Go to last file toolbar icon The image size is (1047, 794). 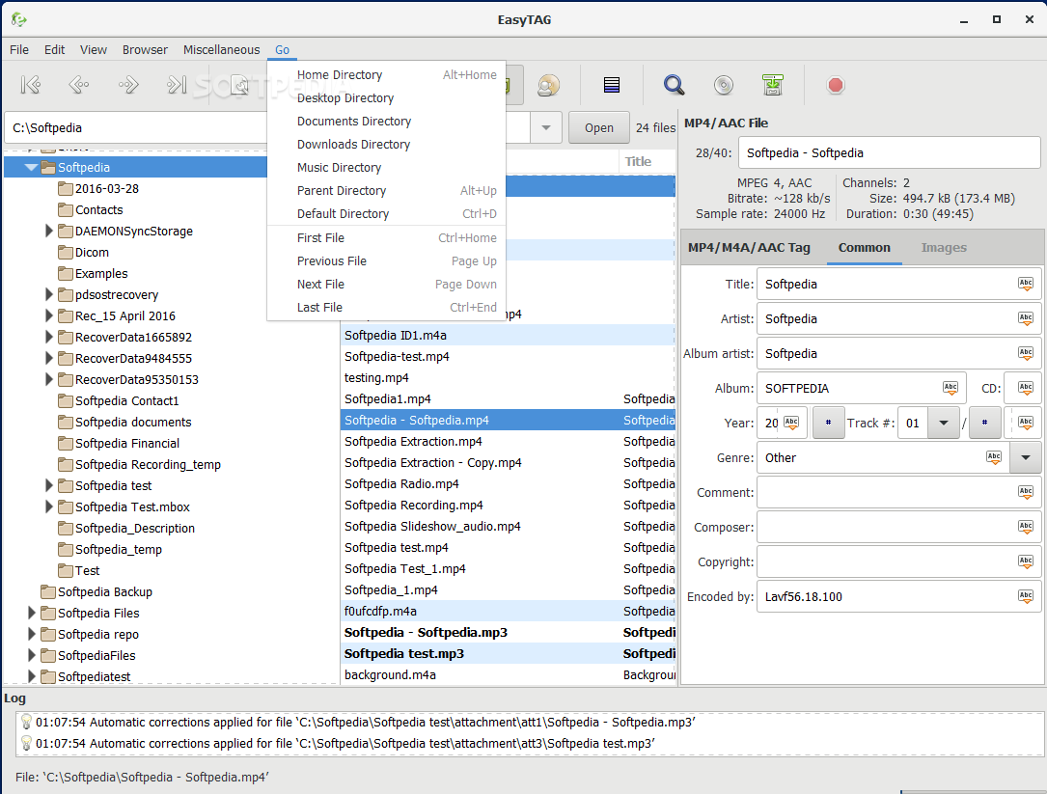(x=177, y=85)
